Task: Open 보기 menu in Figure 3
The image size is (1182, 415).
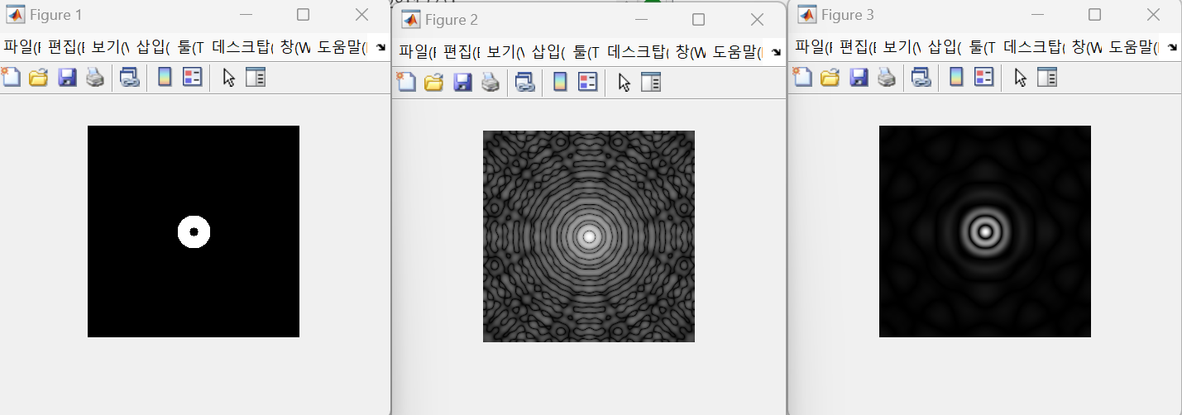Action: point(902,47)
